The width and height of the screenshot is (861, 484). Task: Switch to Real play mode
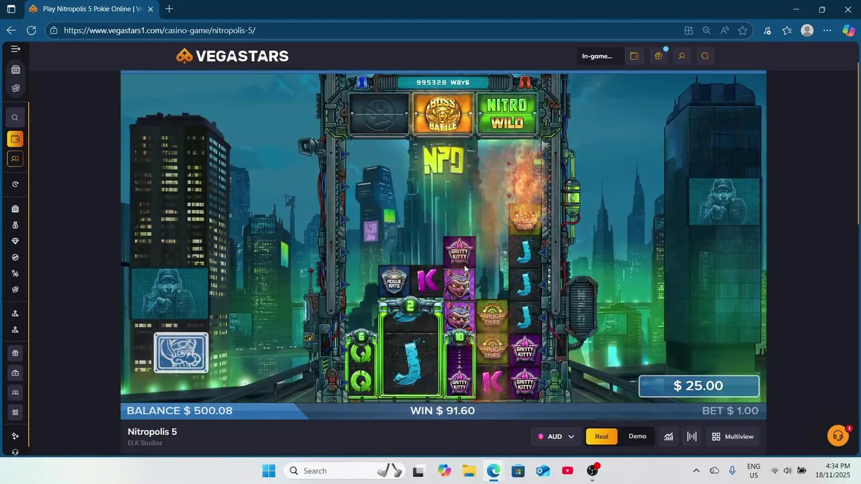click(601, 437)
